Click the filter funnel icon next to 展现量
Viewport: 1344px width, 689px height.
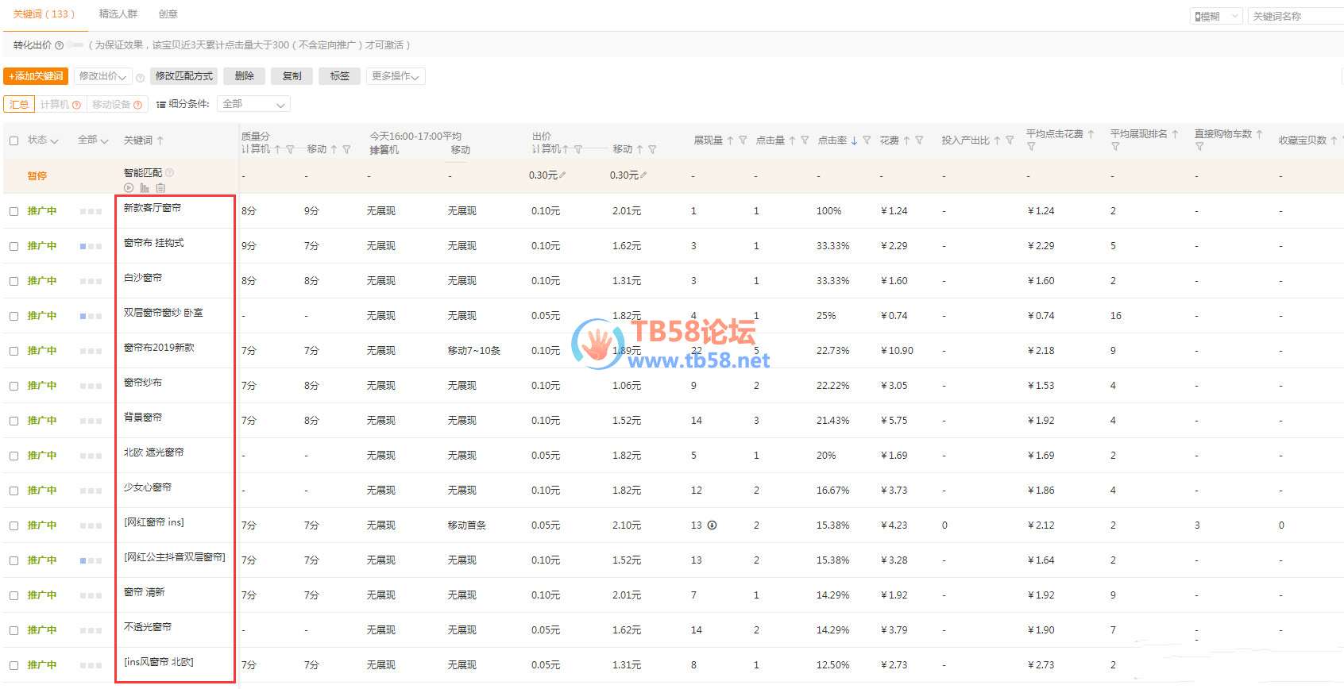(743, 140)
